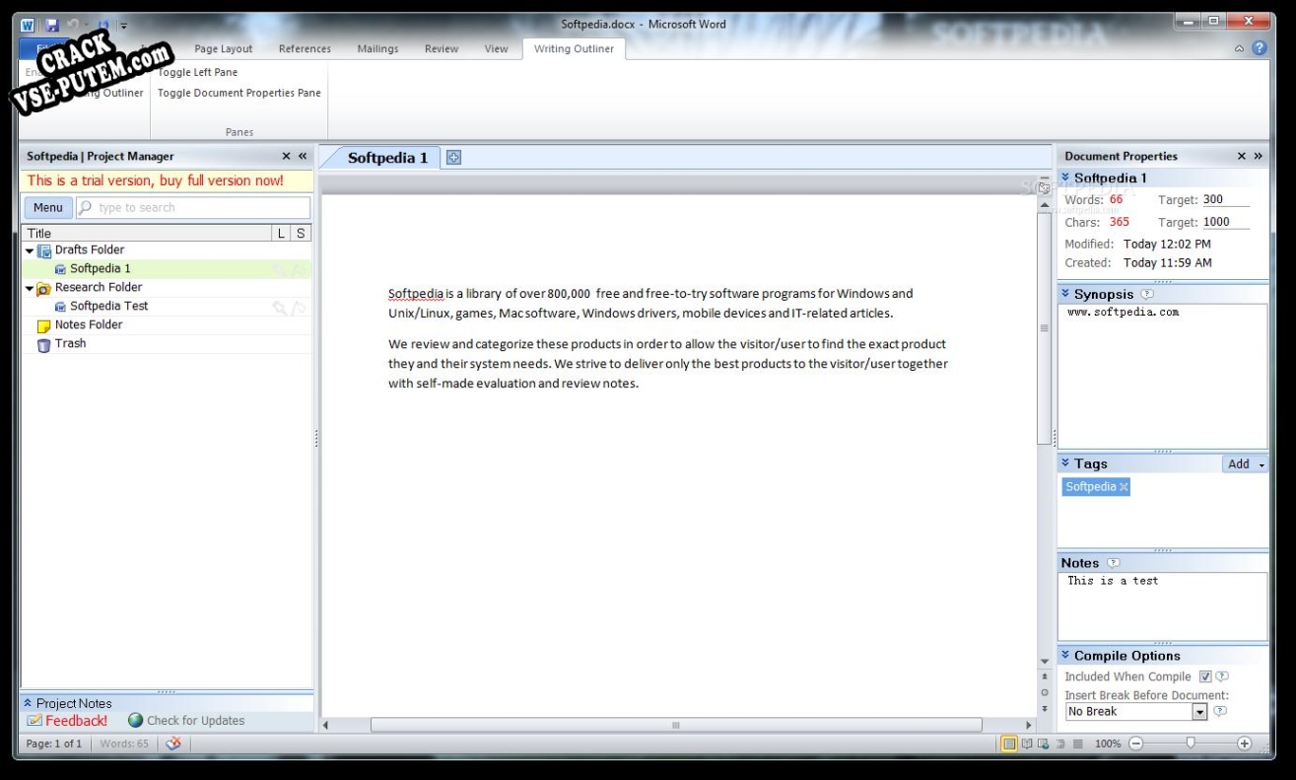
Task: Click Toggle Left Pane in ribbon
Action: point(198,72)
